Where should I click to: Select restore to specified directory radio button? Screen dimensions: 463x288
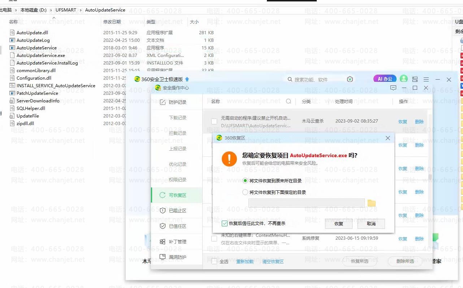point(246,192)
